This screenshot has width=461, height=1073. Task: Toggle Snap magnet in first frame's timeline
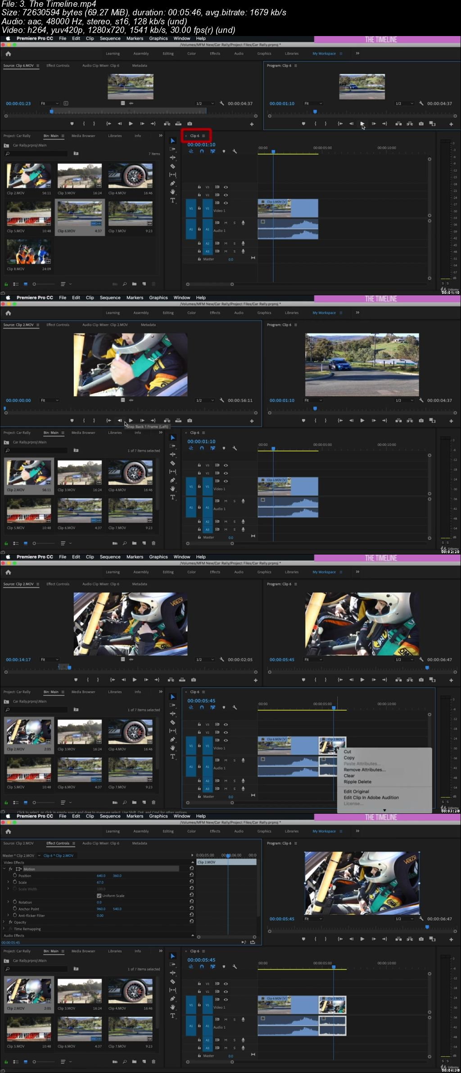[202, 151]
